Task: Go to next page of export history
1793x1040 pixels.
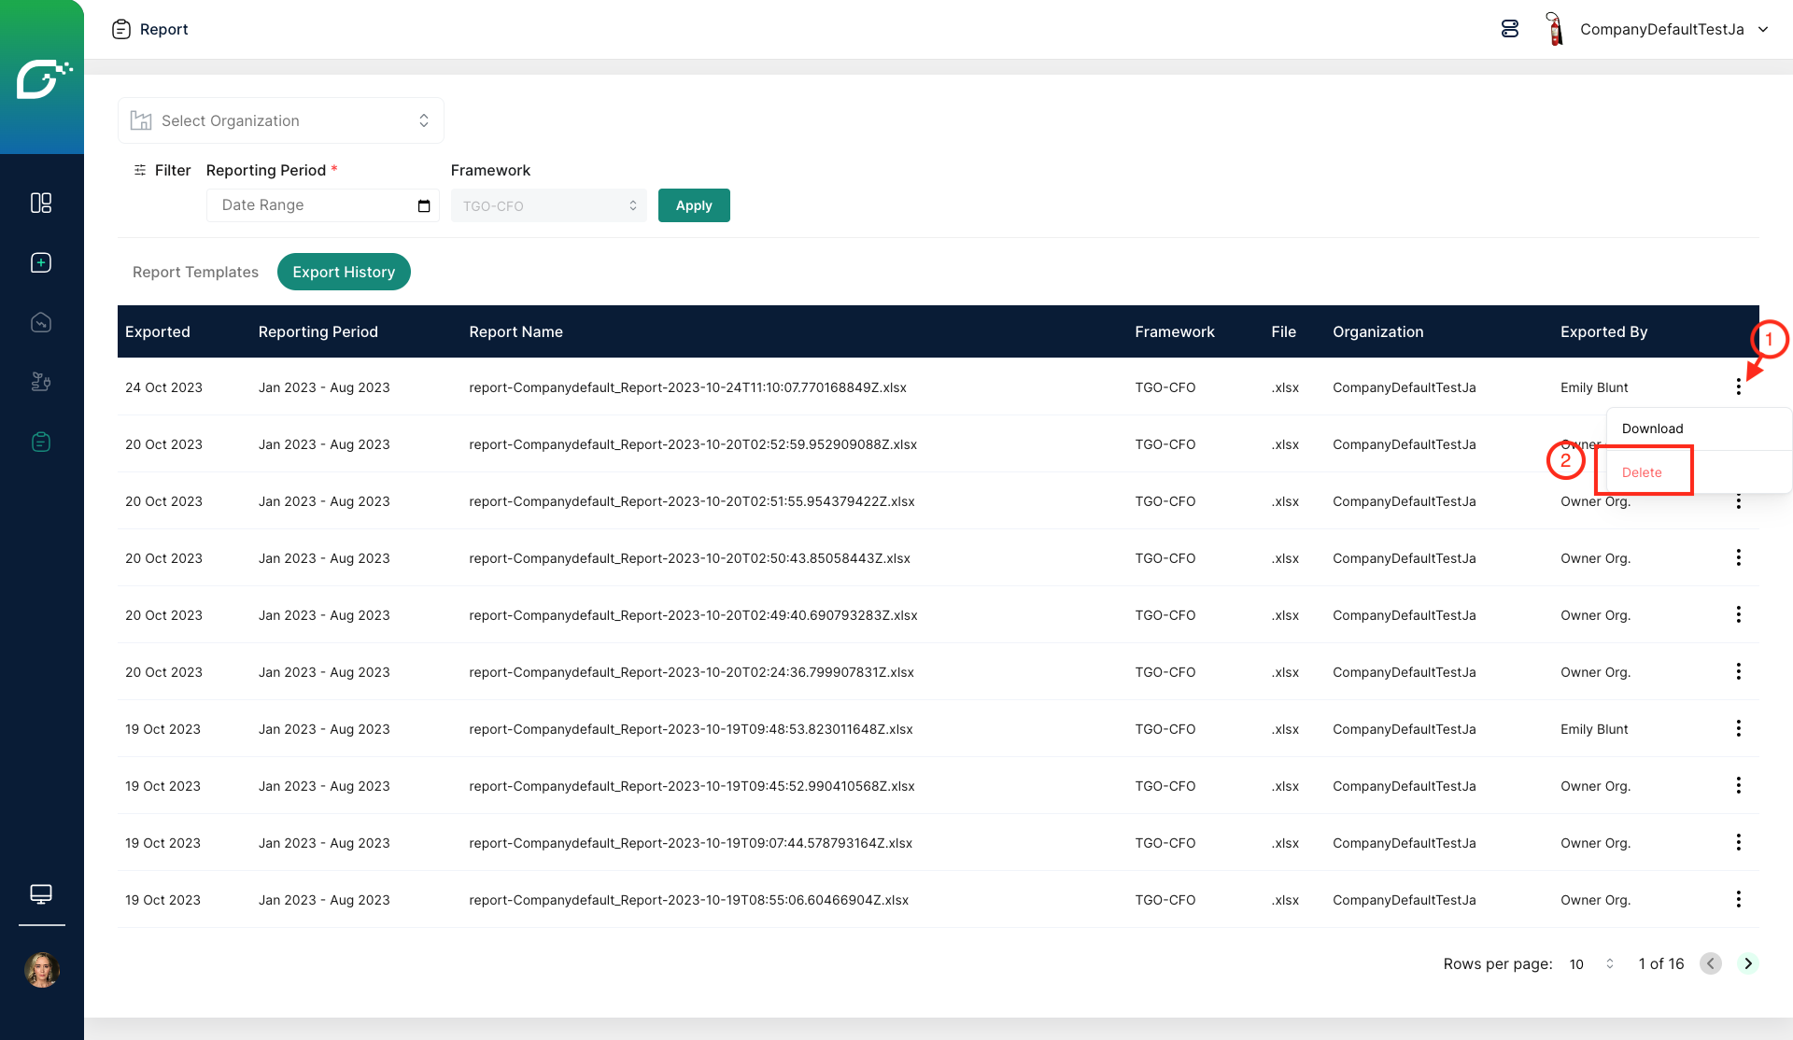Action: (1748, 963)
